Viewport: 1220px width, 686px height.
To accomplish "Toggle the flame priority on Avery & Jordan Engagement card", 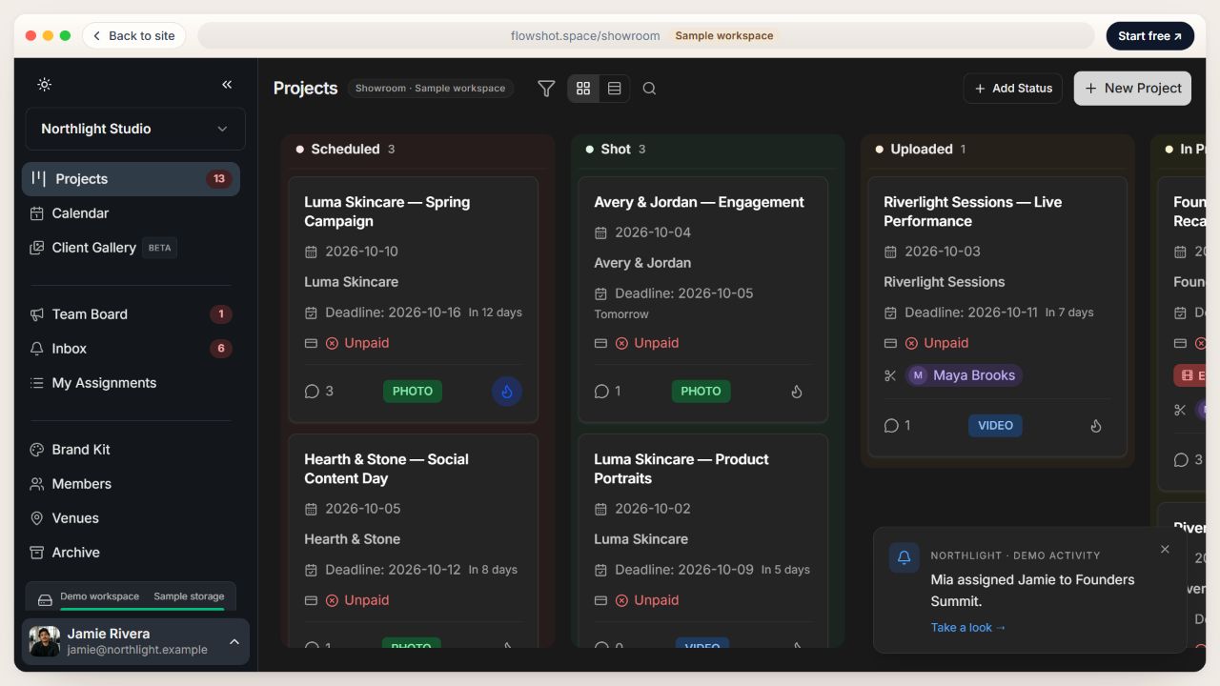I will point(797,392).
